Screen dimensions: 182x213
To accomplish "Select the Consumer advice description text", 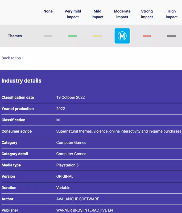I will (x=119, y=131).
